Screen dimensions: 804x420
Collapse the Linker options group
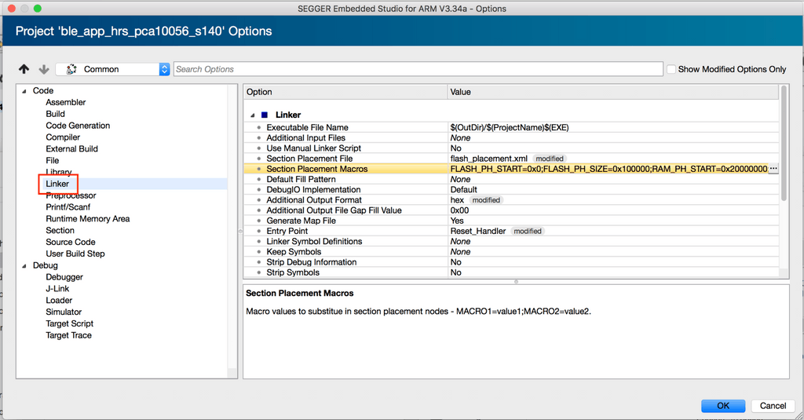click(252, 115)
